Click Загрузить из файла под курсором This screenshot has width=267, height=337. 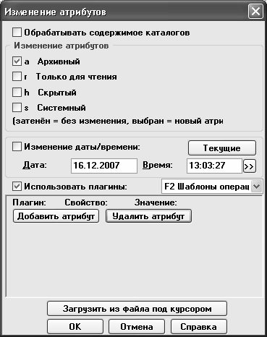(137, 309)
